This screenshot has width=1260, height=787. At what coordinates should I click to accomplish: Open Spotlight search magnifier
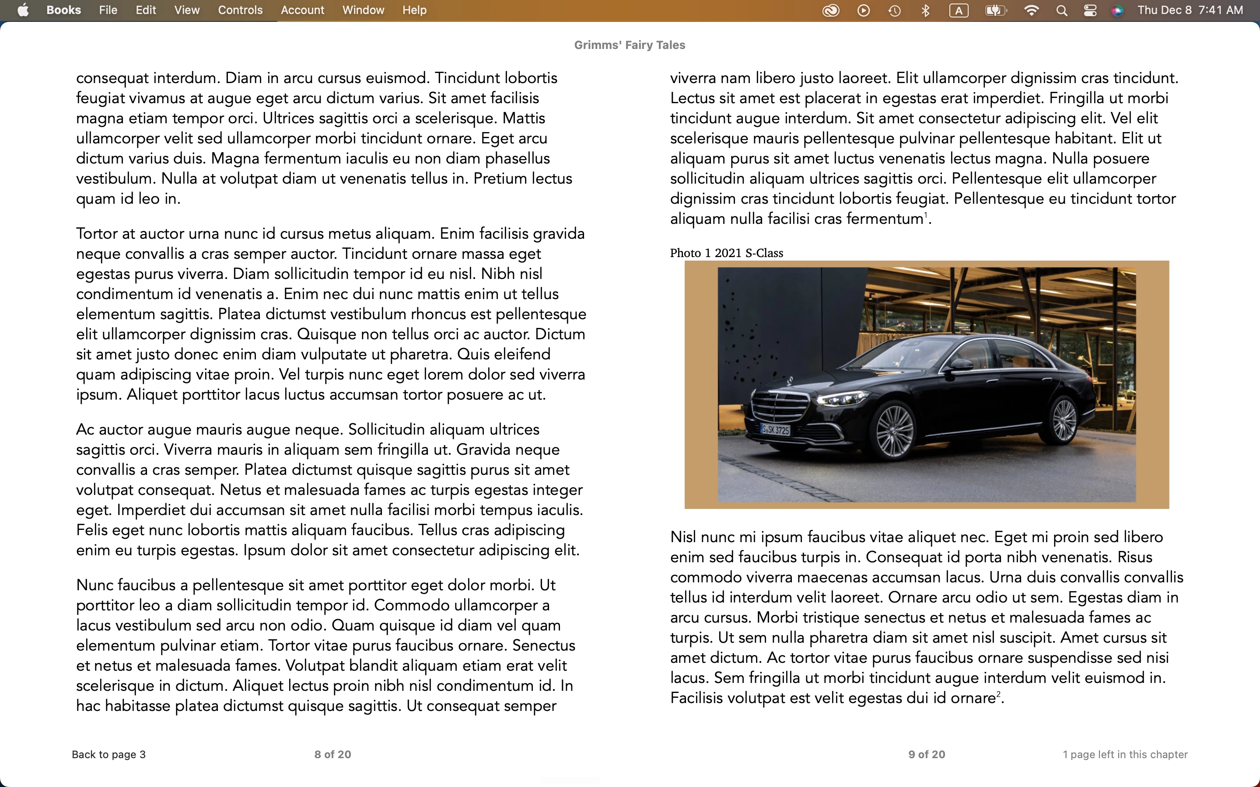(1062, 10)
